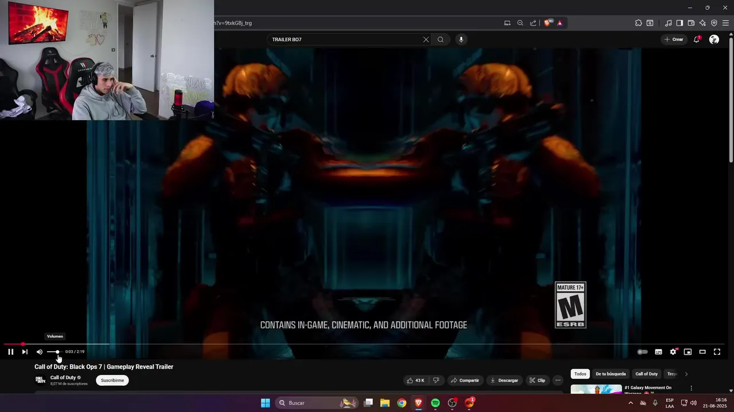Show more chips with right arrow
This screenshot has width=734, height=412.
click(x=686, y=374)
